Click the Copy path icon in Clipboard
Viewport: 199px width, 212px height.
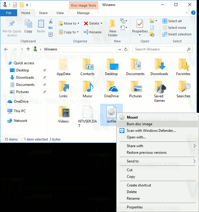[51, 28]
